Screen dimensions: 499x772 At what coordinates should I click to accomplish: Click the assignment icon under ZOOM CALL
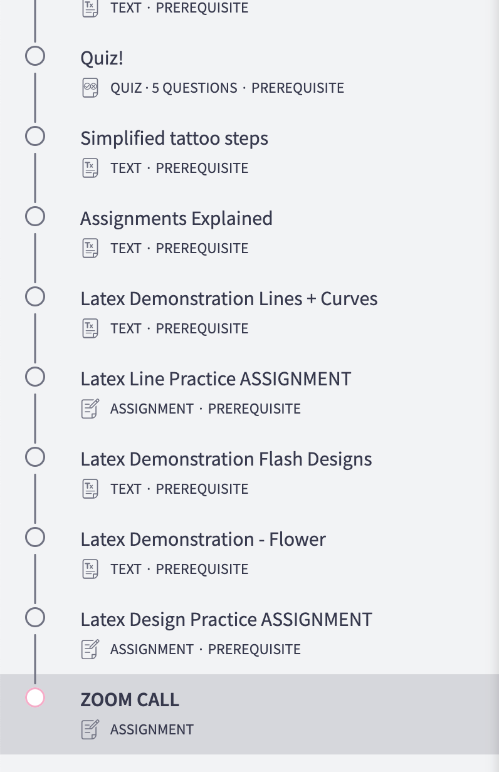pos(90,729)
